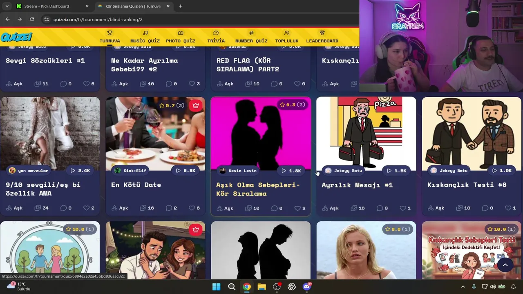Click the Quizei logo
Screen dimensions: 523x294
[x=16, y=37]
